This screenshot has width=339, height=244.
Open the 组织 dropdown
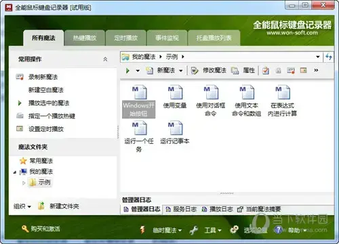[22, 206]
